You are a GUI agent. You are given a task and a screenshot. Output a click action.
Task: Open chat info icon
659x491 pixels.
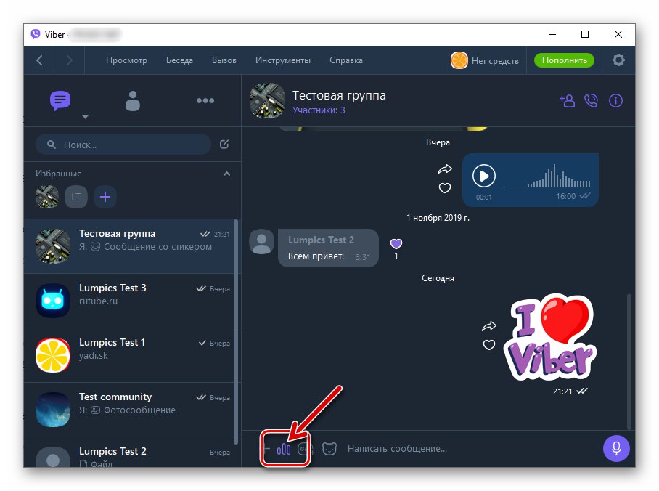coord(615,100)
